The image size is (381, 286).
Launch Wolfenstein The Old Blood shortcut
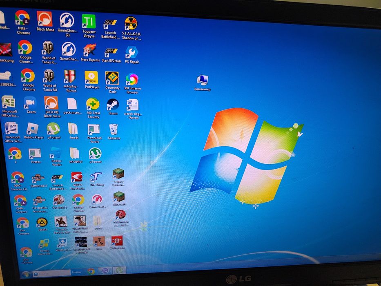coord(120,218)
